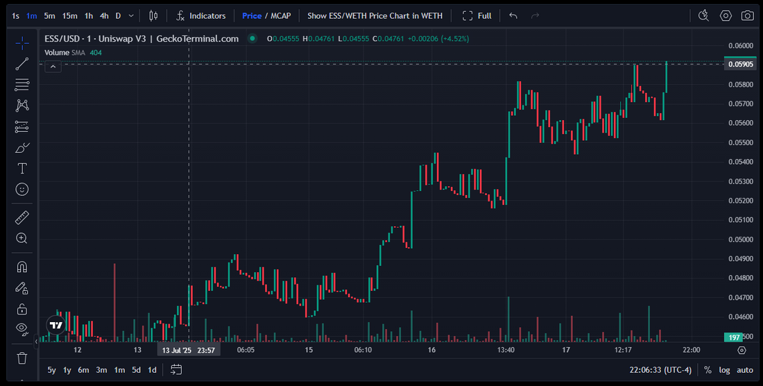Viewport: 763px width, 386px height.
Task: Toggle percent scale mode
Action: click(x=708, y=370)
